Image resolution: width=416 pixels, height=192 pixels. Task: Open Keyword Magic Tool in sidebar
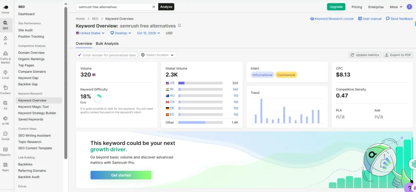pyautogui.click(x=34, y=107)
